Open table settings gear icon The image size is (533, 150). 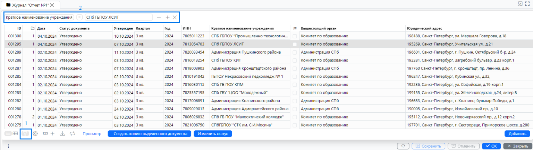[x=35, y=133]
